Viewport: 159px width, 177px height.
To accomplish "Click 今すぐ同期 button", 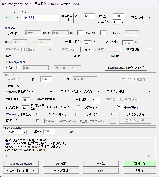I will pos(61,171).
